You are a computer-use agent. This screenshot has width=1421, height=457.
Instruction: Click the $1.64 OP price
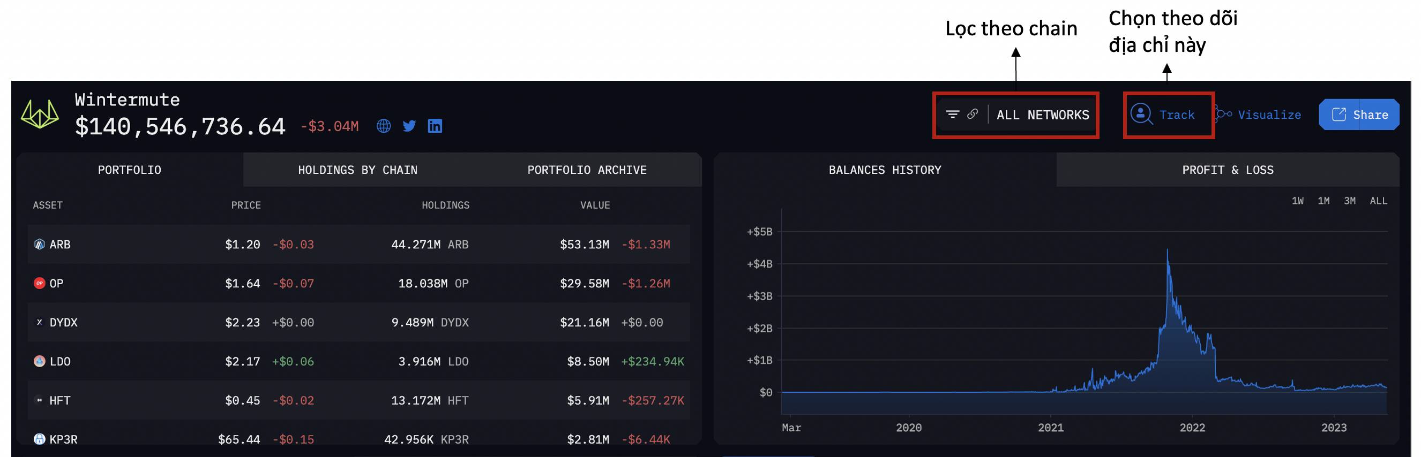click(x=242, y=284)
